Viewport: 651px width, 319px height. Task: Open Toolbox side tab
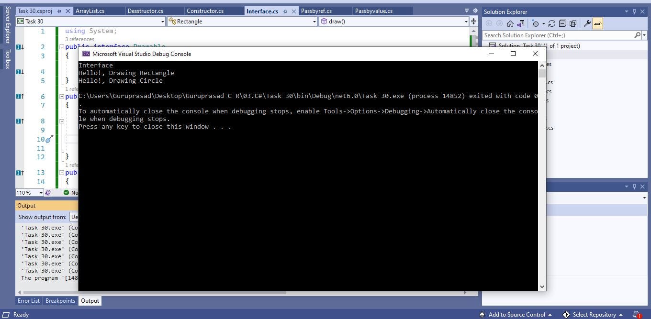pyautogui.click(x=7, y=59)
